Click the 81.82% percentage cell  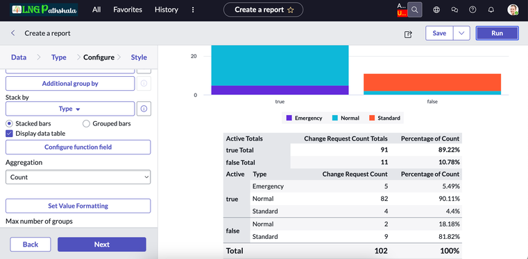point(448,237)
